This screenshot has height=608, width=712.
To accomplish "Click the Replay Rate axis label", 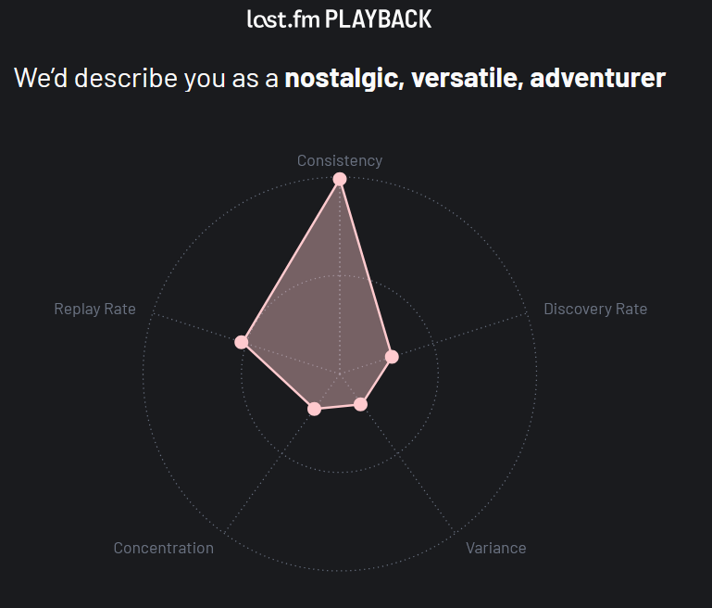I will [95, 309].
